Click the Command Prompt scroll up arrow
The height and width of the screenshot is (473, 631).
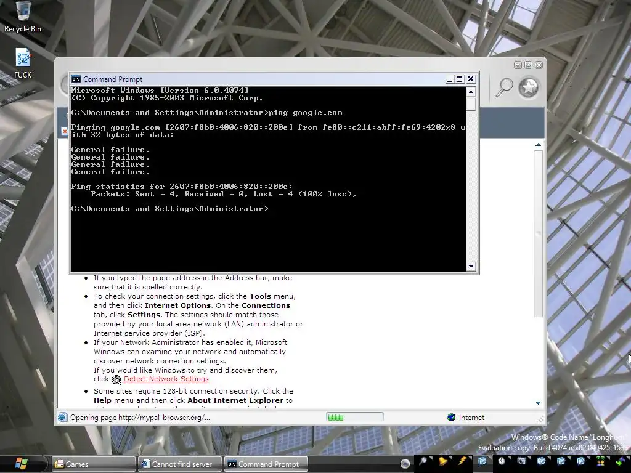click(471, 92)
